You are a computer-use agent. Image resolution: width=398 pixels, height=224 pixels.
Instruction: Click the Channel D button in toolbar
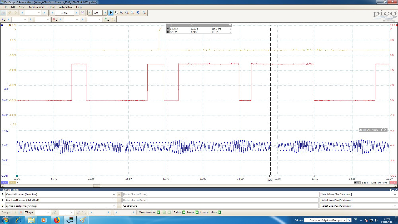click(113, 19)
